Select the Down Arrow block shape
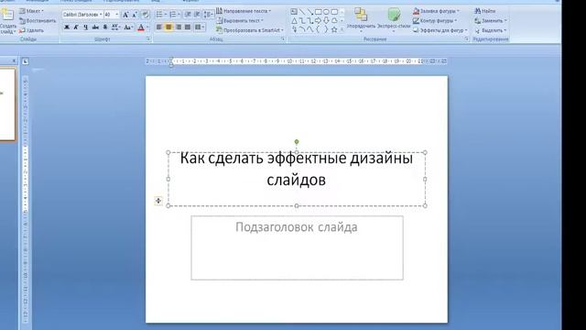Screen dimensions: 586x330 (326, 21)
